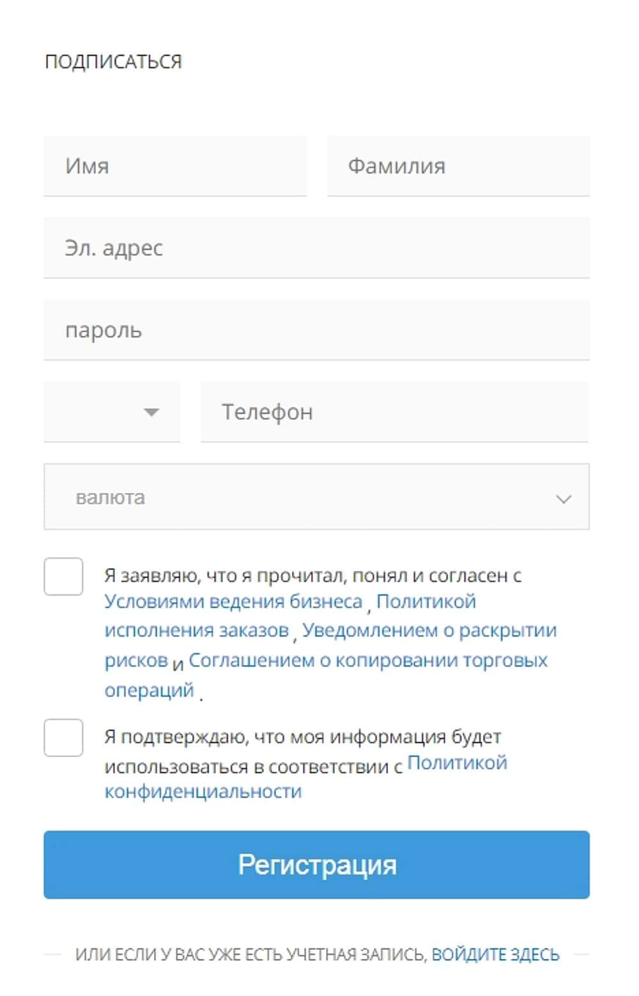Expand the phone country code dropdown
Image resolution: width=639 pixels, height=996 pixels.
112,412
